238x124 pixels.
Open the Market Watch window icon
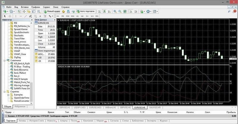[x=19, y=11]
